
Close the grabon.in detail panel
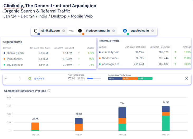point(186,79)
